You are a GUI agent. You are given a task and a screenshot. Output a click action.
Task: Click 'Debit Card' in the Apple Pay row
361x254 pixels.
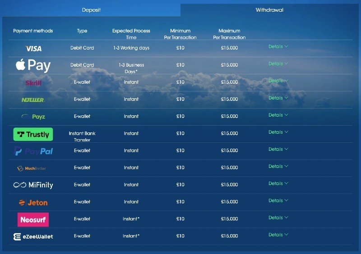[82, 65]
